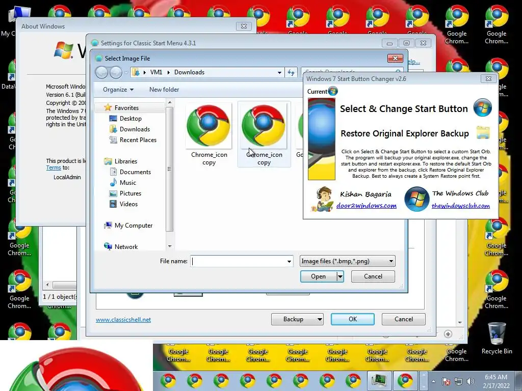Maximize the Classic Start Menu settings window
The width and height of the screenshot is (522, 391).
pos(406,43)
